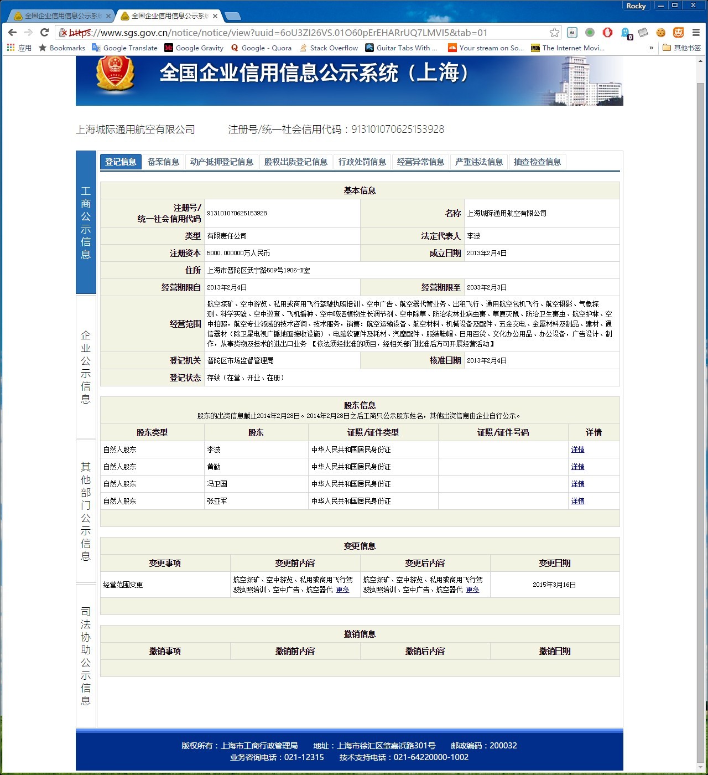Open the 其他书签 bookmarks folder
708x775 pixels.
pos(681,48)
